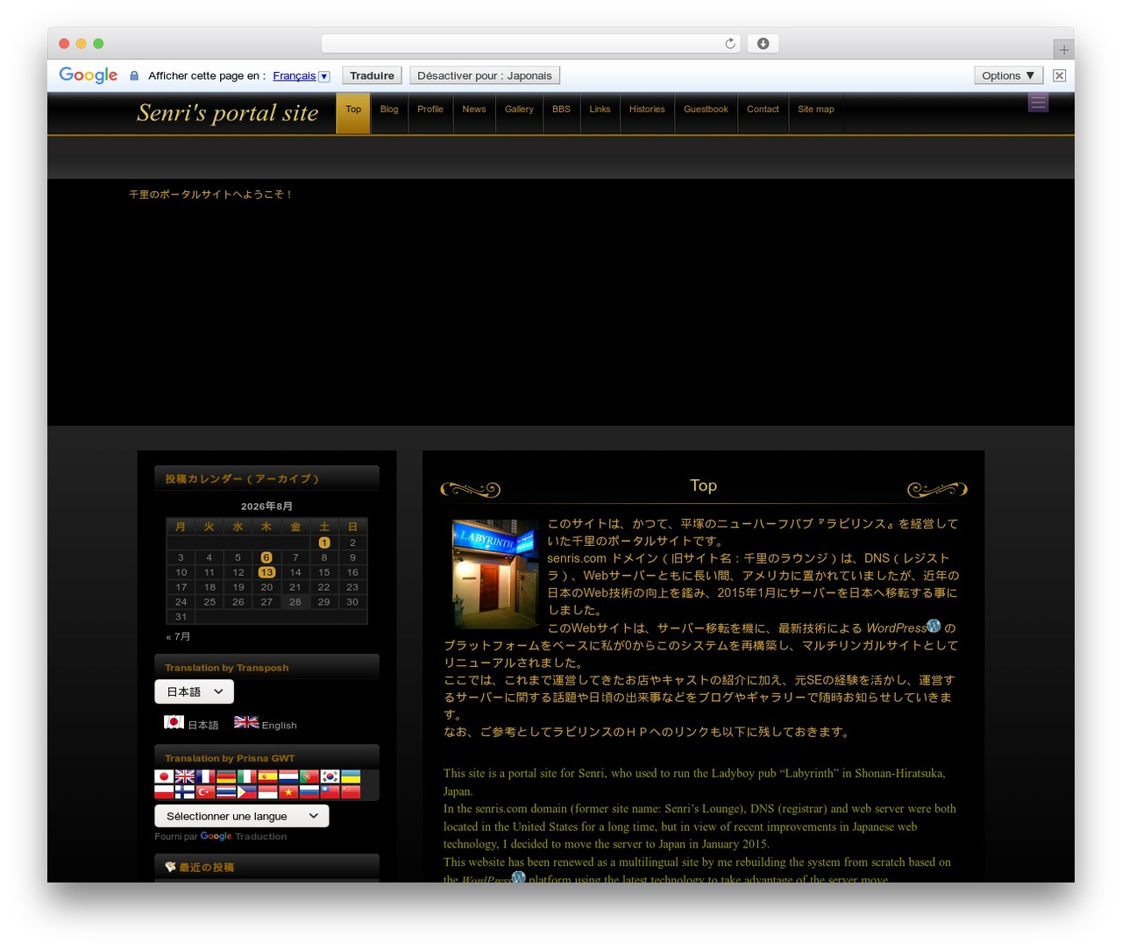Open the Contact tab
The image size is (1122, 950).
point(763,112)
